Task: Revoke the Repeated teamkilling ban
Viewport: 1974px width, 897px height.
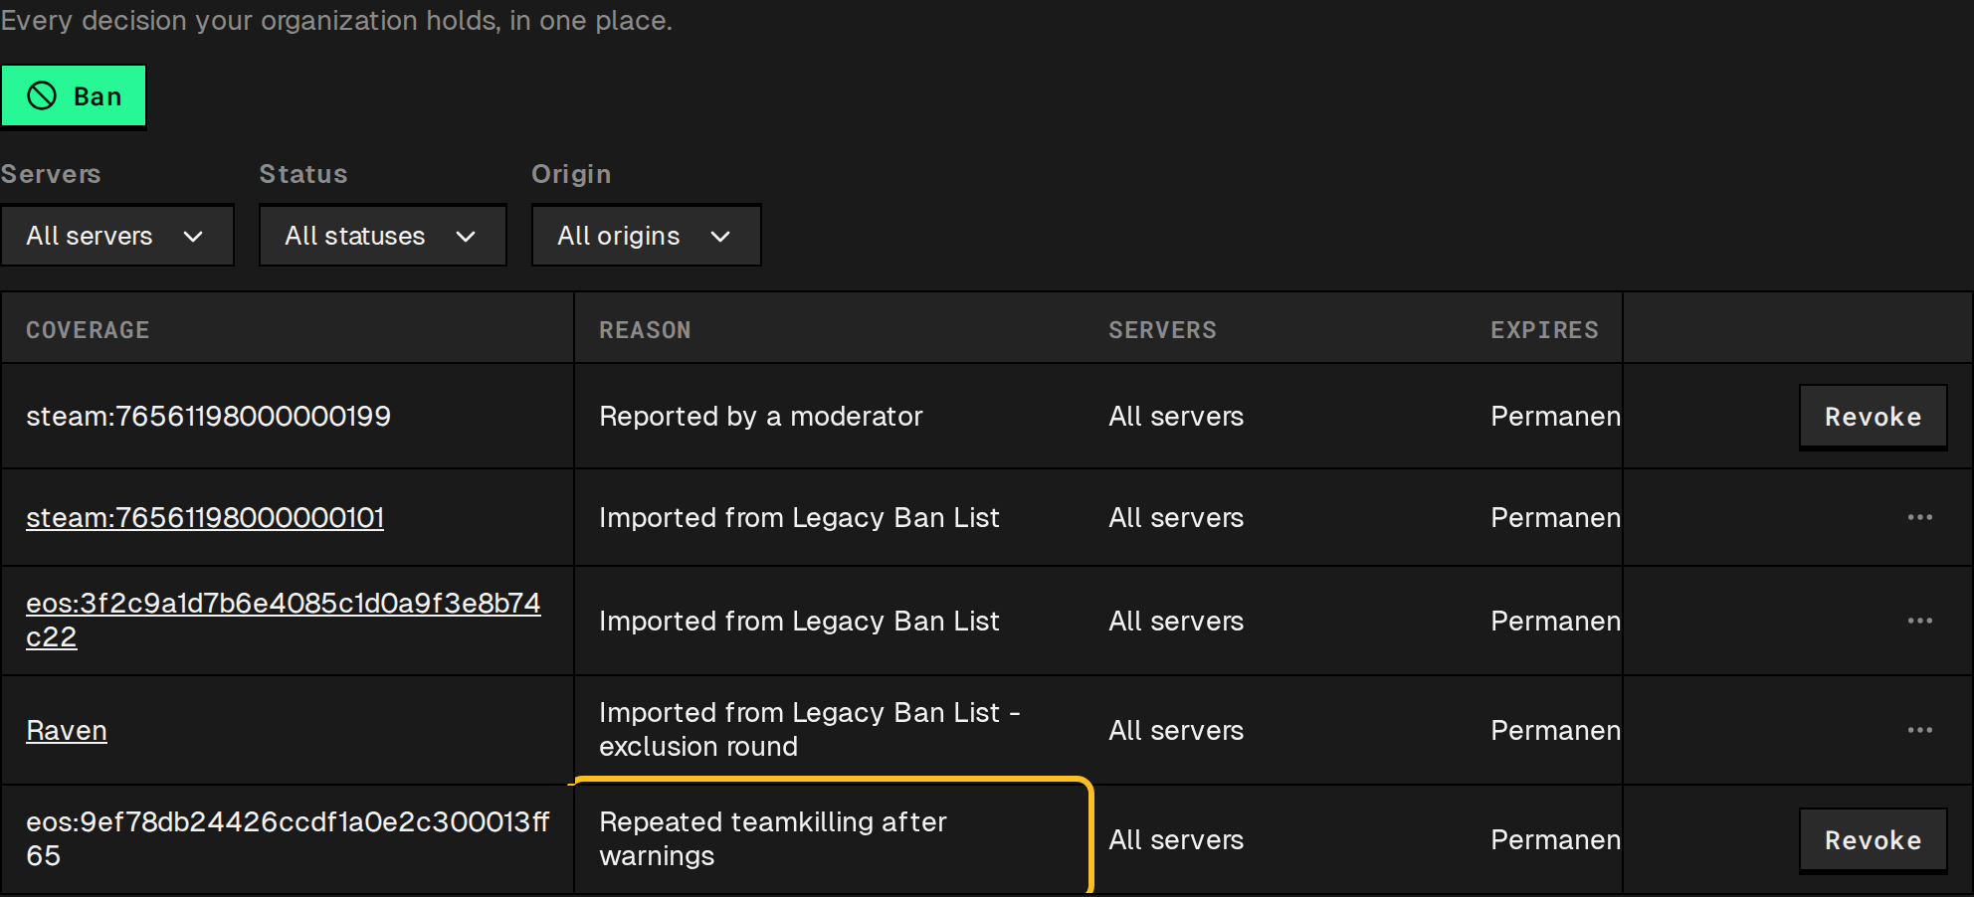Action: [1873, 840]
